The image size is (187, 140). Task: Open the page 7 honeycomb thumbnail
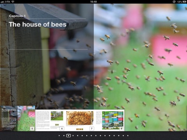80,120
